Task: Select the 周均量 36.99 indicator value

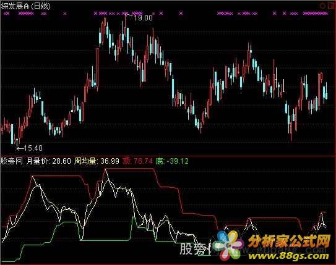Action: coord(97,161)
